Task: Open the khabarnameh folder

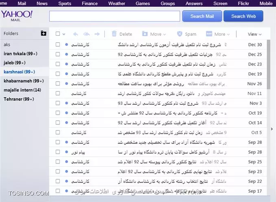Action: point(24,81)
